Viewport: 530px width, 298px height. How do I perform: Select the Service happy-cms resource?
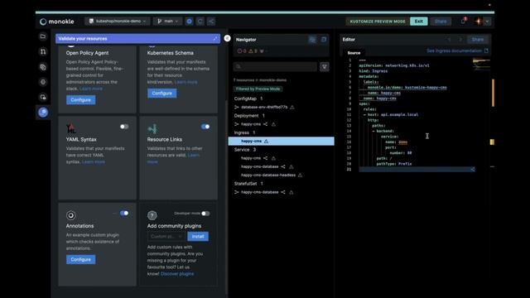tap(251, 158)
